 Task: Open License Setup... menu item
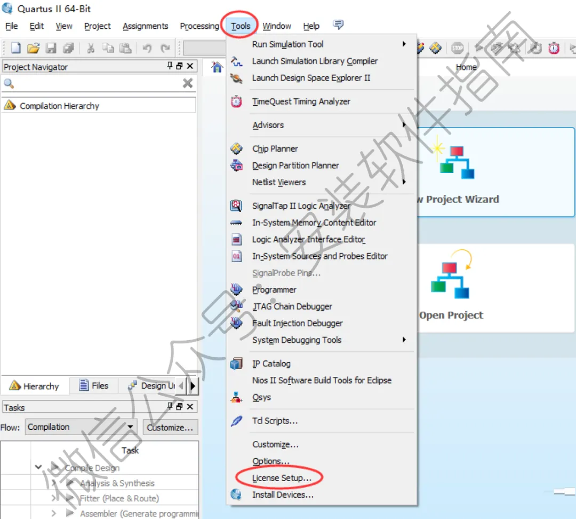(x=322, y=478)
